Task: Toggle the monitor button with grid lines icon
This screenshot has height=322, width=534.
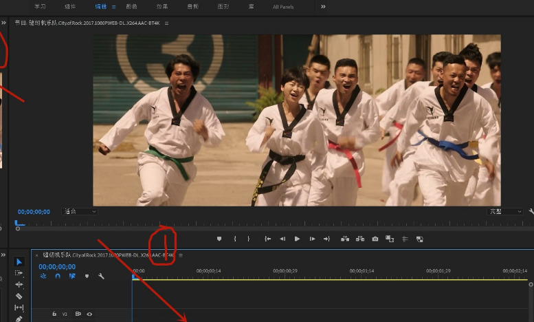Action: [x=405, y=239]
